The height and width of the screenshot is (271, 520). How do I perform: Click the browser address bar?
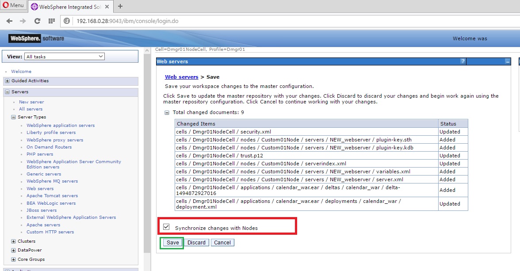click(177, 20)
